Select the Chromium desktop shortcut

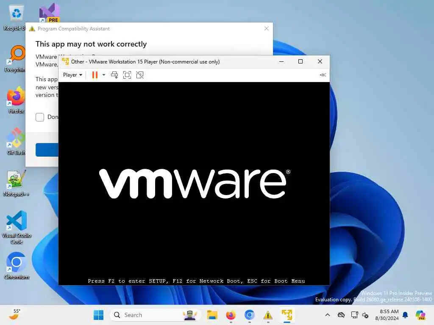pos(17,266)
